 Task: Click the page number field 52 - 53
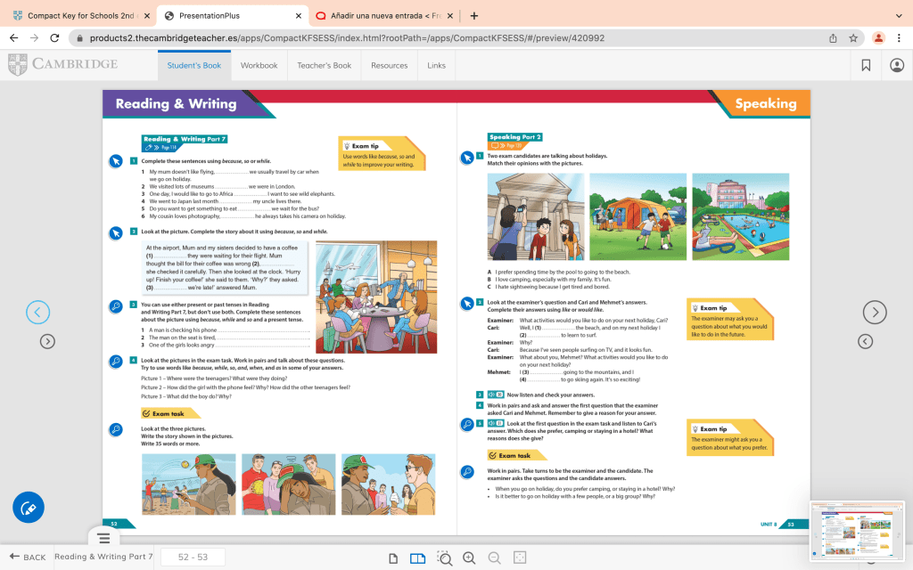(193, 558)
